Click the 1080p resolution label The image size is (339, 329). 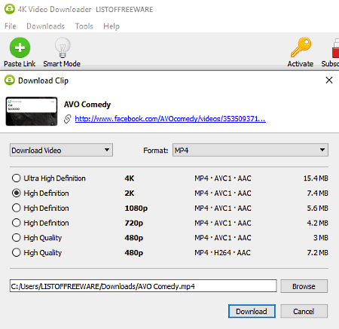136,208
